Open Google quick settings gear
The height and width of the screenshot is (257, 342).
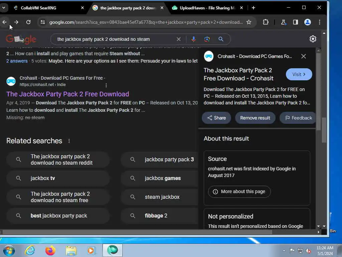coord(313,39)
